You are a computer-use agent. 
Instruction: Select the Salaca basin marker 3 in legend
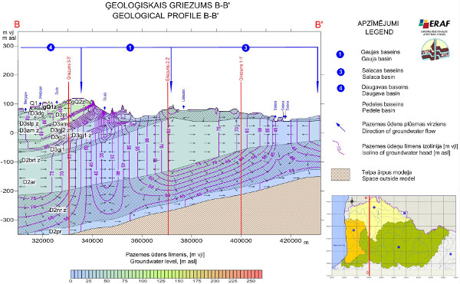tap(340, 72)
